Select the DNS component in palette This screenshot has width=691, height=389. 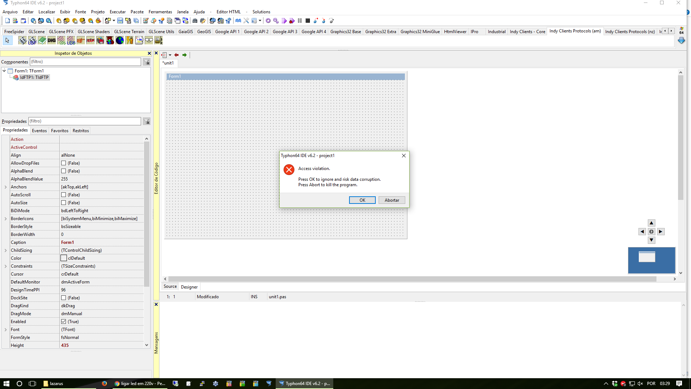(x=52, y=40)
